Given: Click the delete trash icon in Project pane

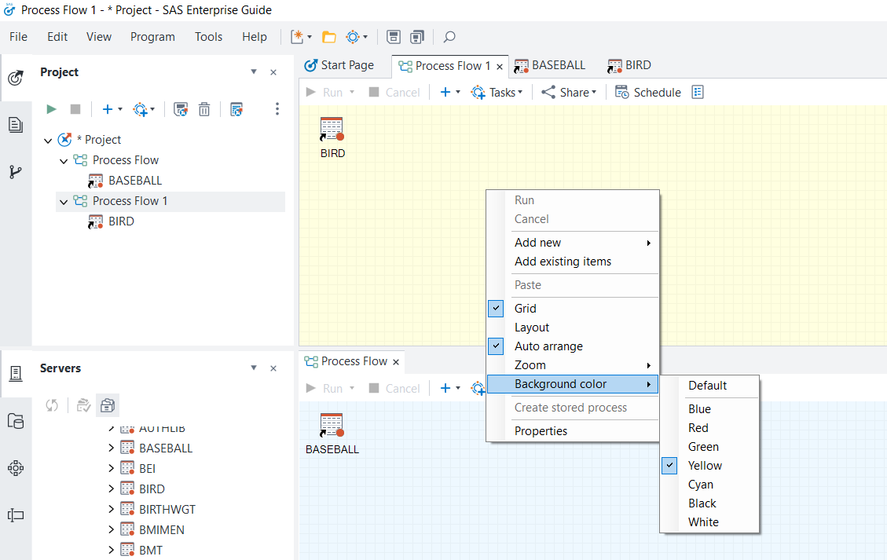Looking at the screenshot, I should click(x=204, y=109).
